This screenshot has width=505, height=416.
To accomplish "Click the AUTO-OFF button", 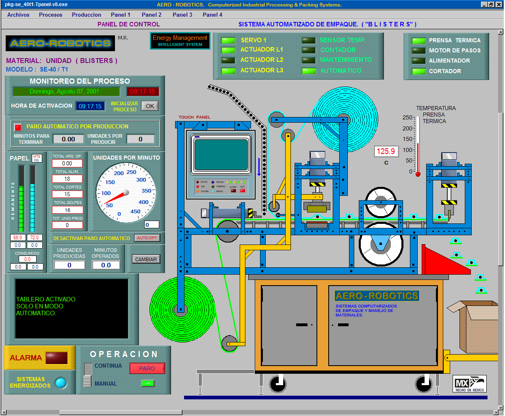I will point(147,238).
